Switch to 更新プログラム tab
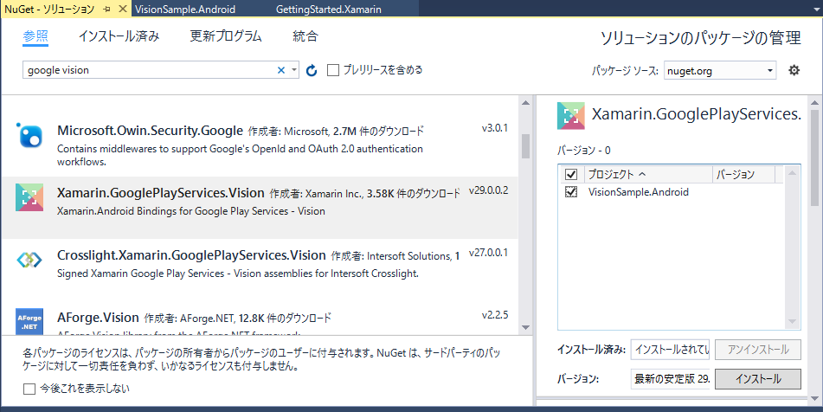 [x=226, y=36]
